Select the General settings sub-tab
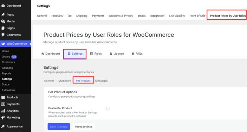247x132 pixels. (x=49, y=81)
